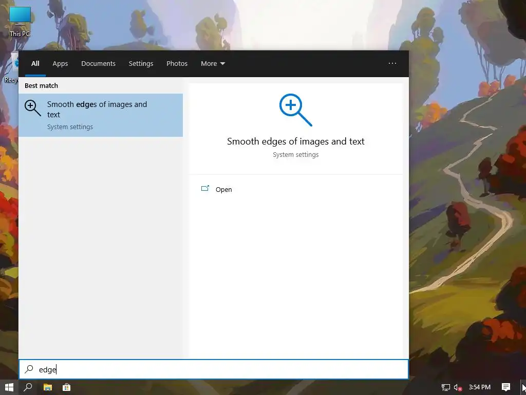This screenshot has width=526, height=395.
Task: Launch Microsoft Store from the taskbar
Action: [x=66, y=387]
